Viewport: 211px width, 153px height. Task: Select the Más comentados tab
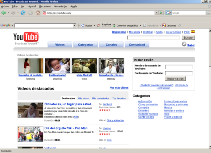tap(101, 98)
